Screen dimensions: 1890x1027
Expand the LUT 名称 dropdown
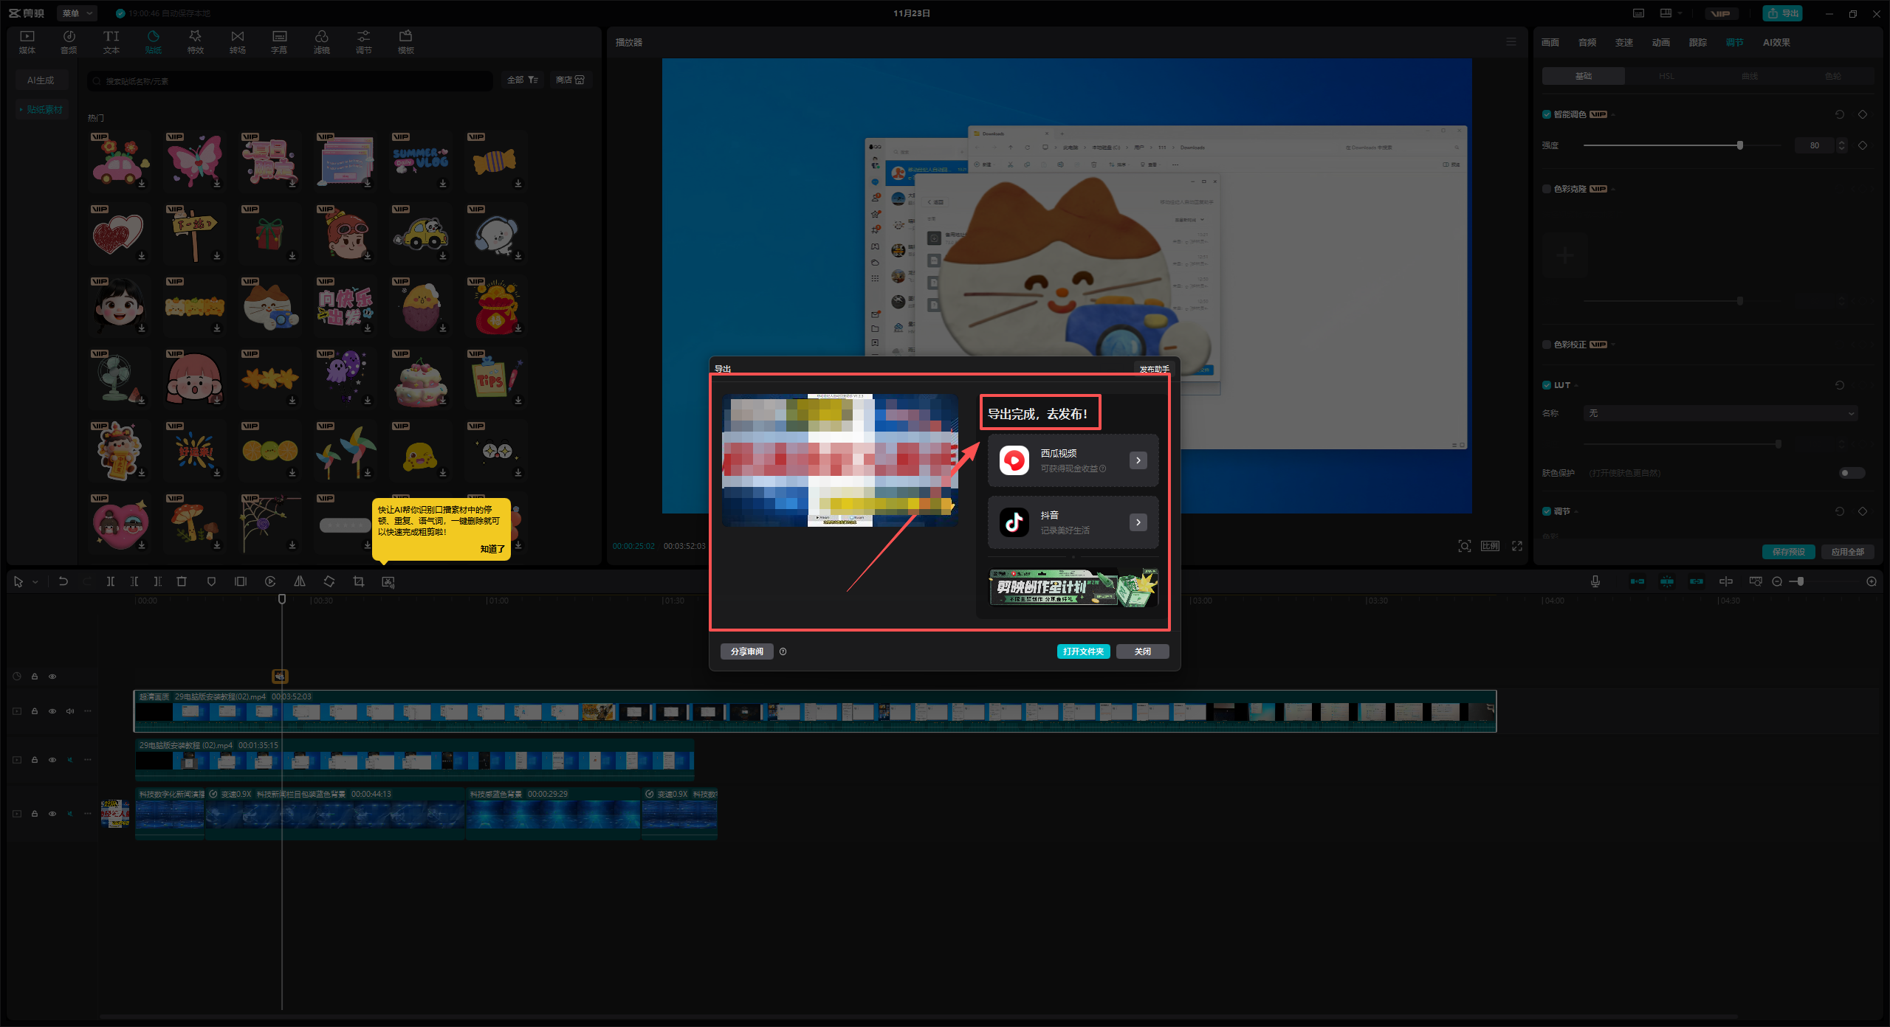pos(1719,413)
